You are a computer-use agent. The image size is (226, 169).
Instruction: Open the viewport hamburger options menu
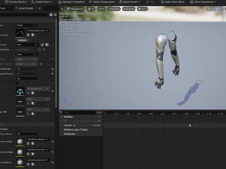(62, 9)
